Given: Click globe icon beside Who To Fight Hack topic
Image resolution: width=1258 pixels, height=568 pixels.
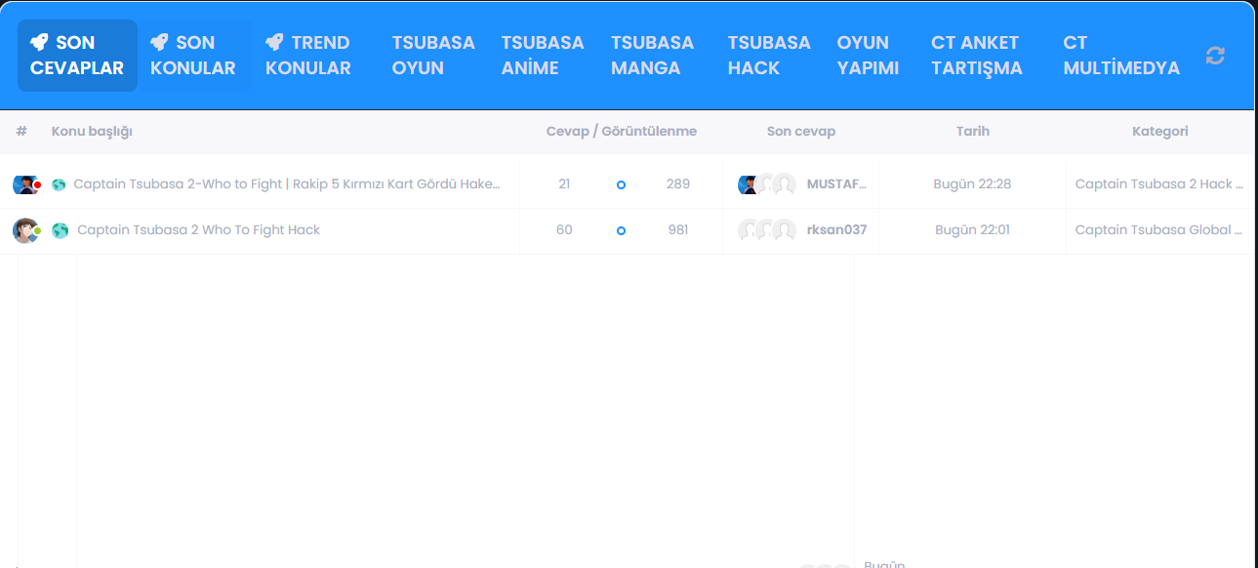Looking at the screenshot, I should [60, 230].
